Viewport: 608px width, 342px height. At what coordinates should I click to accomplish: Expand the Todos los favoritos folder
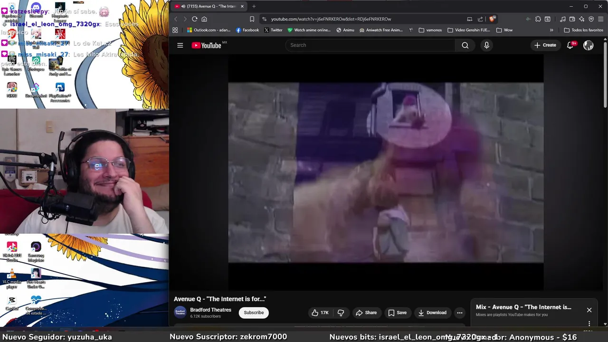(583, 30)
